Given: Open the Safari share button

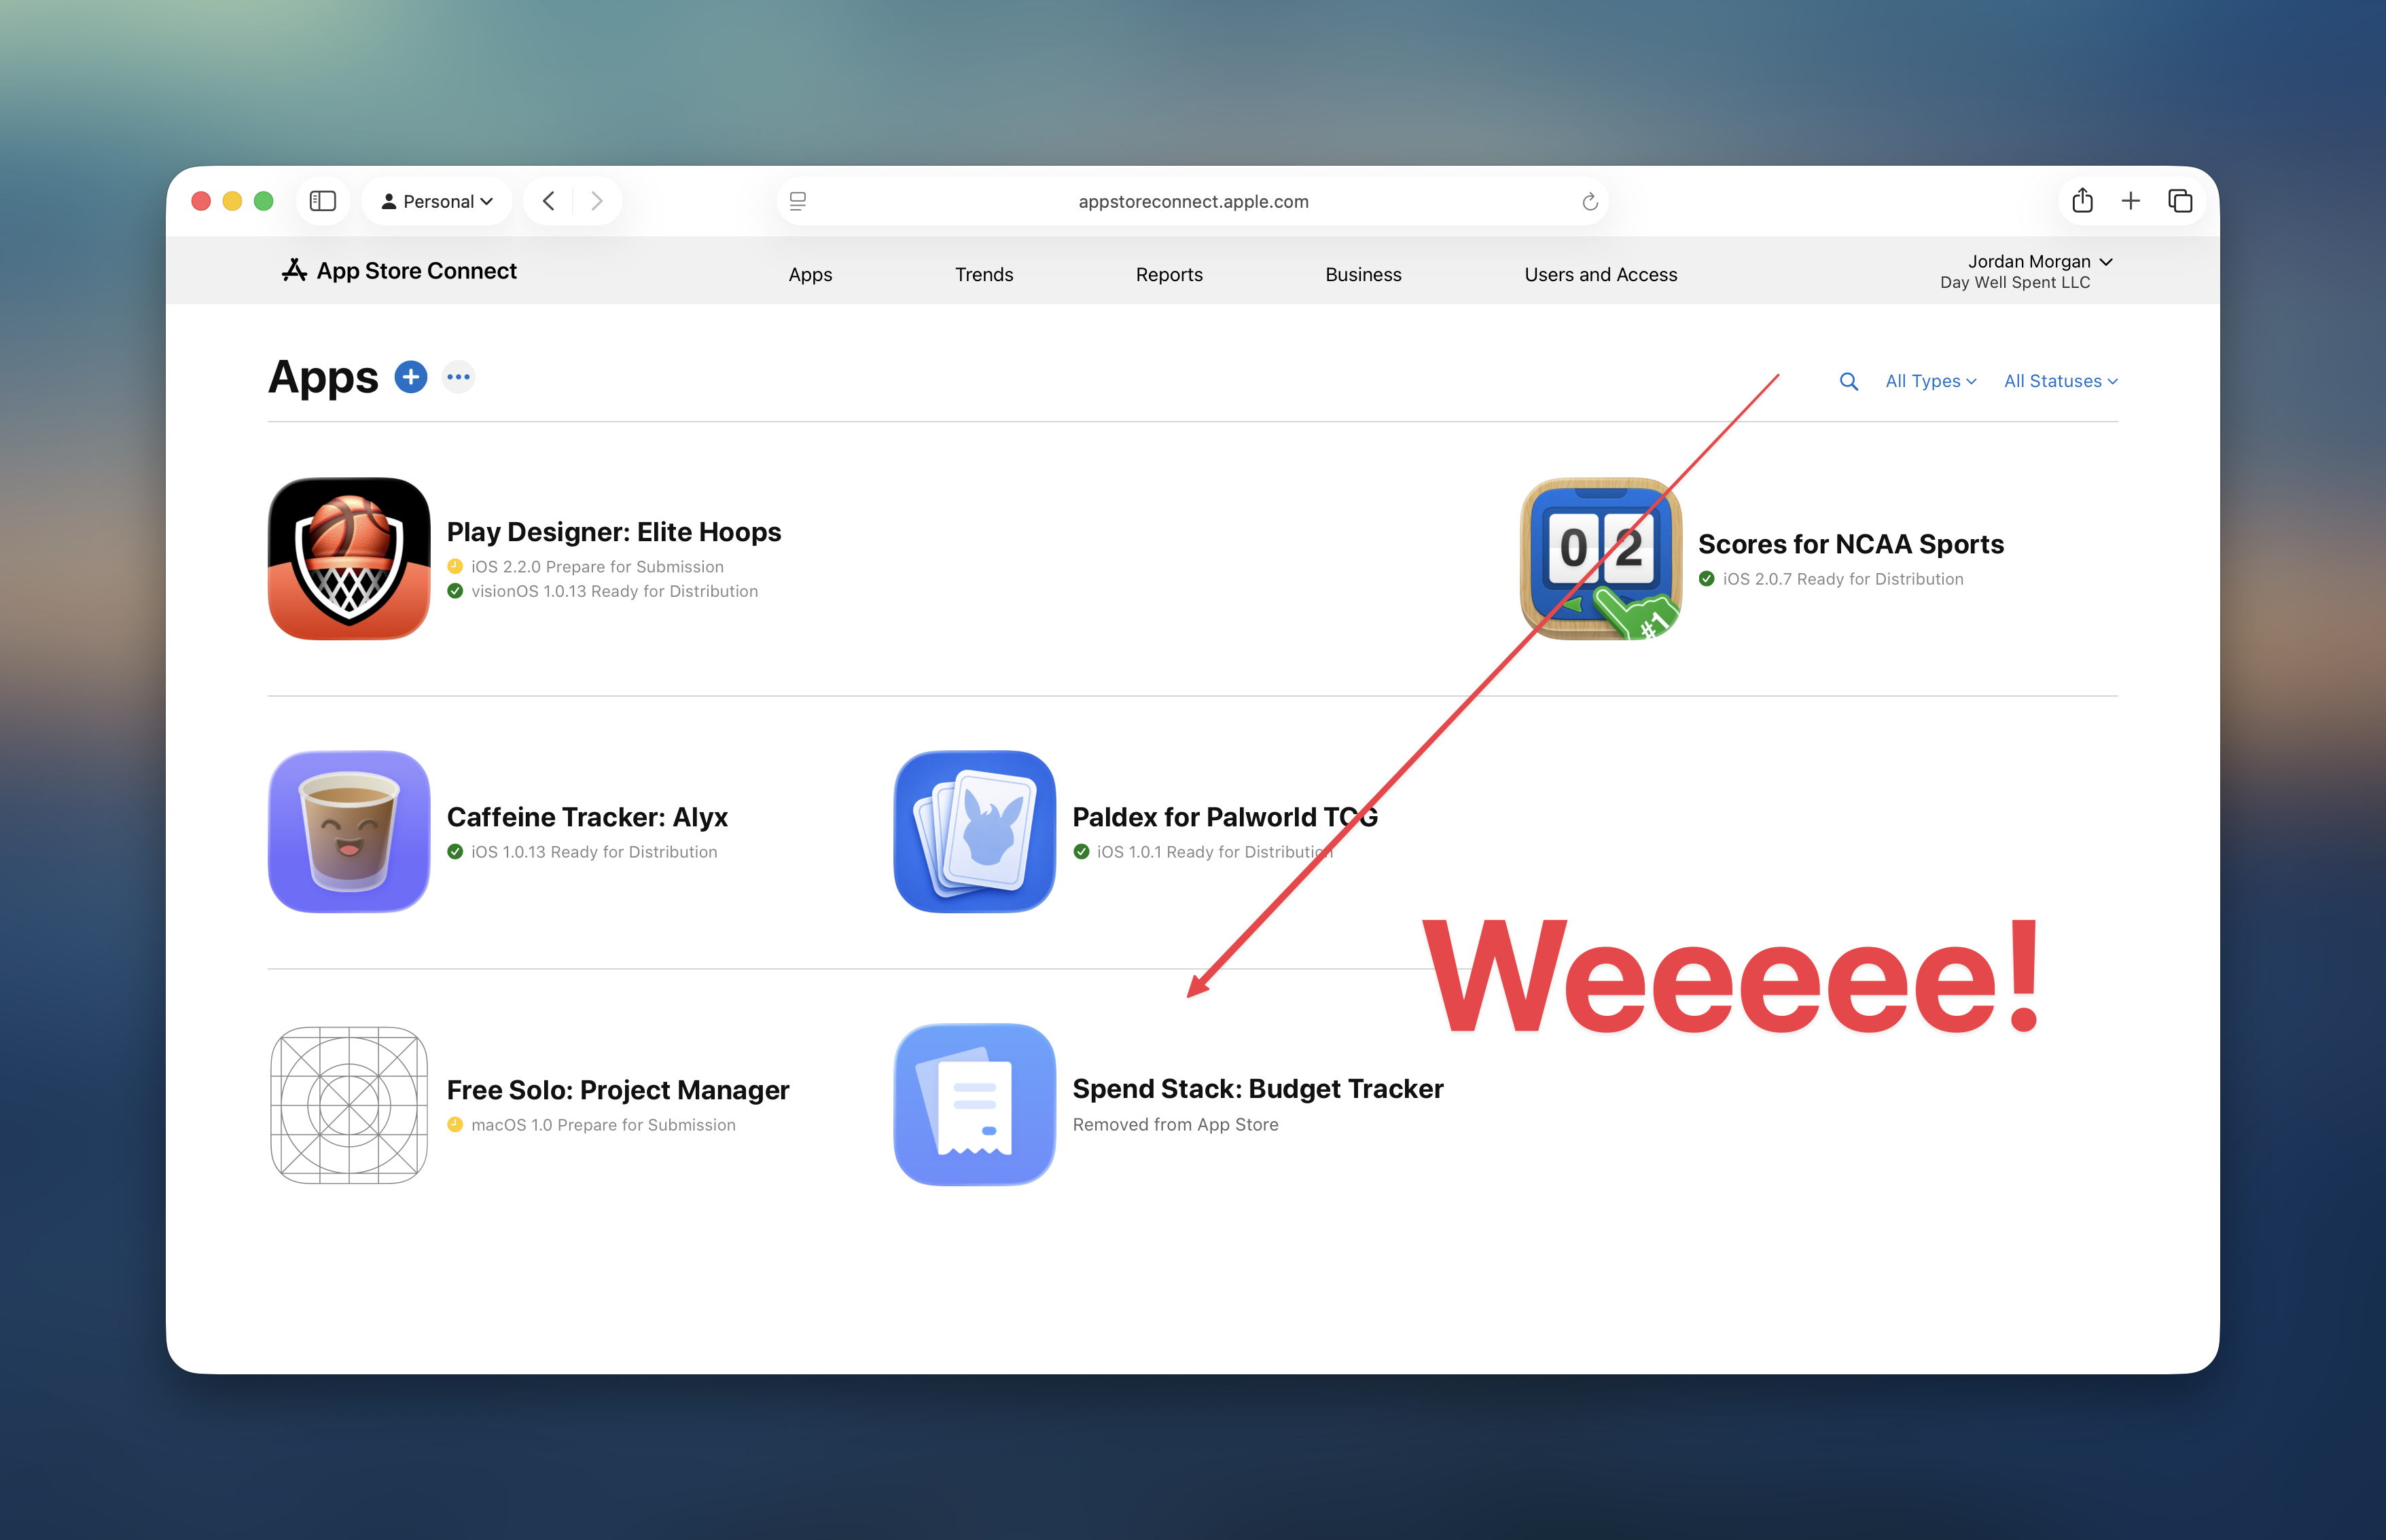Looking at the screenshot, I should point(2082,201).
